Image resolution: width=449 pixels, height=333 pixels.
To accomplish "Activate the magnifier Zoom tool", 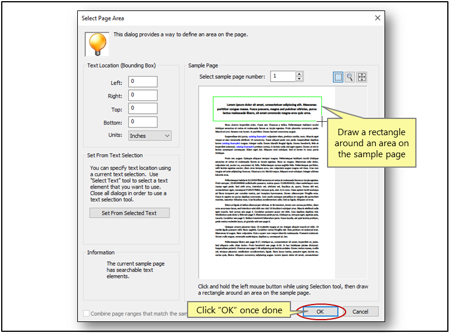I will pyautogui.click(x=350, y=77).
